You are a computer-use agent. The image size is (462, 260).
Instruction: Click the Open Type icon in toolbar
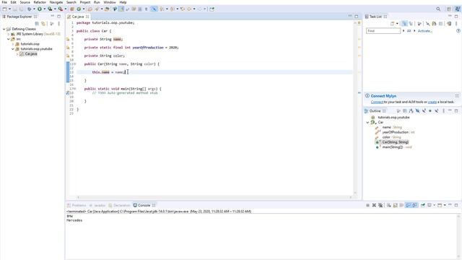point(90,9)
